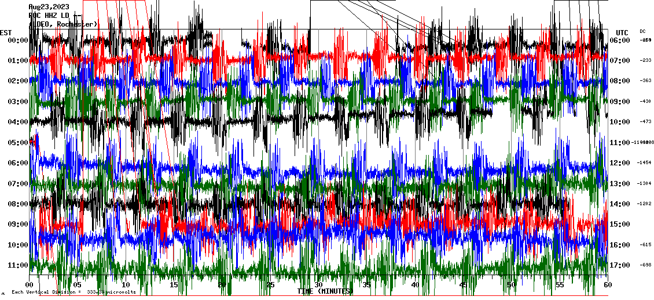Click the EST timezone header
The image size is (654, 300).
pos(6,32)
